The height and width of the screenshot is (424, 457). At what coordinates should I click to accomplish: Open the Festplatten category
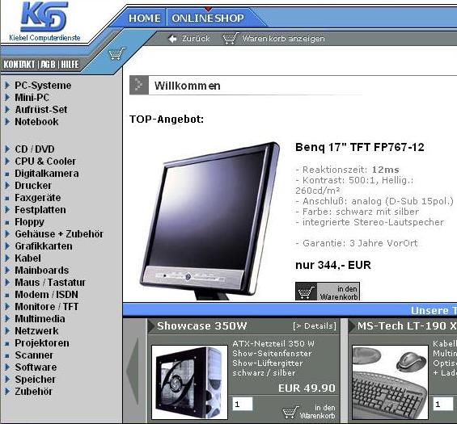[40, 209]
